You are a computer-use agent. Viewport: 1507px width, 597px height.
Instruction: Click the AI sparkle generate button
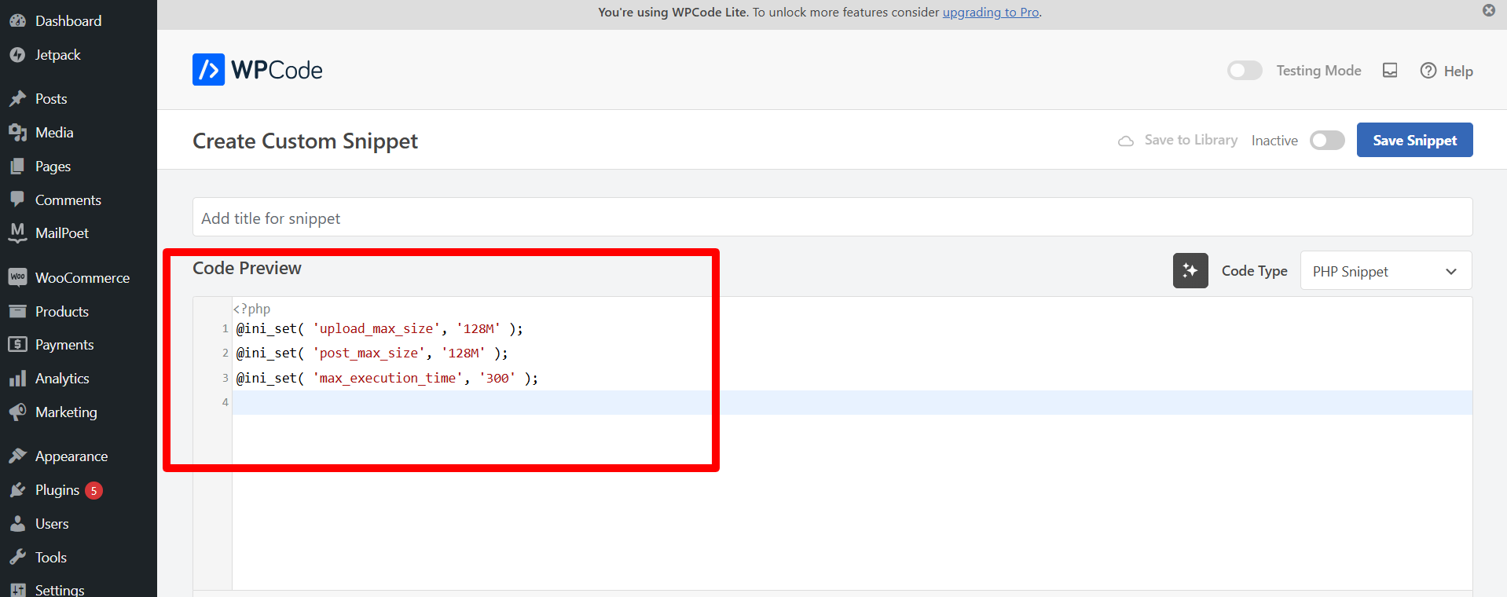tap(1190, 270)
